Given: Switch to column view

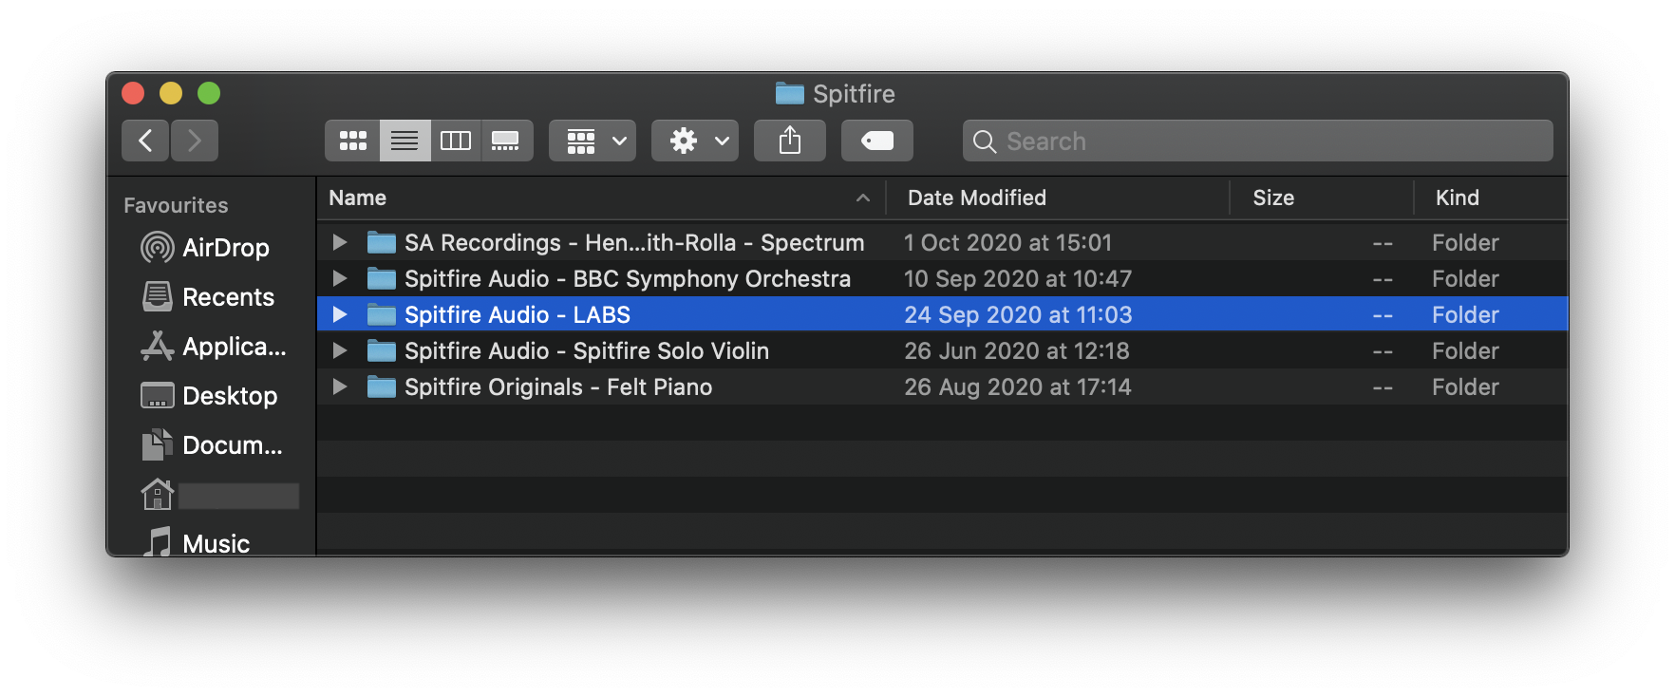Looking at the screenshot, I should [x=456, y=141].
